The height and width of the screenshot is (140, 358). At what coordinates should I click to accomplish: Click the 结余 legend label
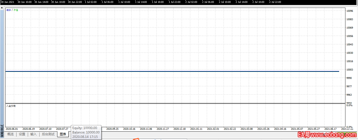[9, 10]
